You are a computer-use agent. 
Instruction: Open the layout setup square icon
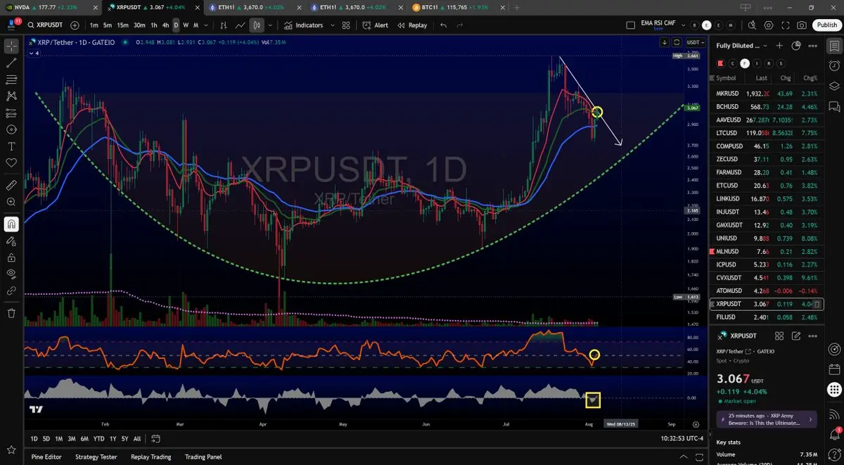pyautogui.click(x=631, y=25)
